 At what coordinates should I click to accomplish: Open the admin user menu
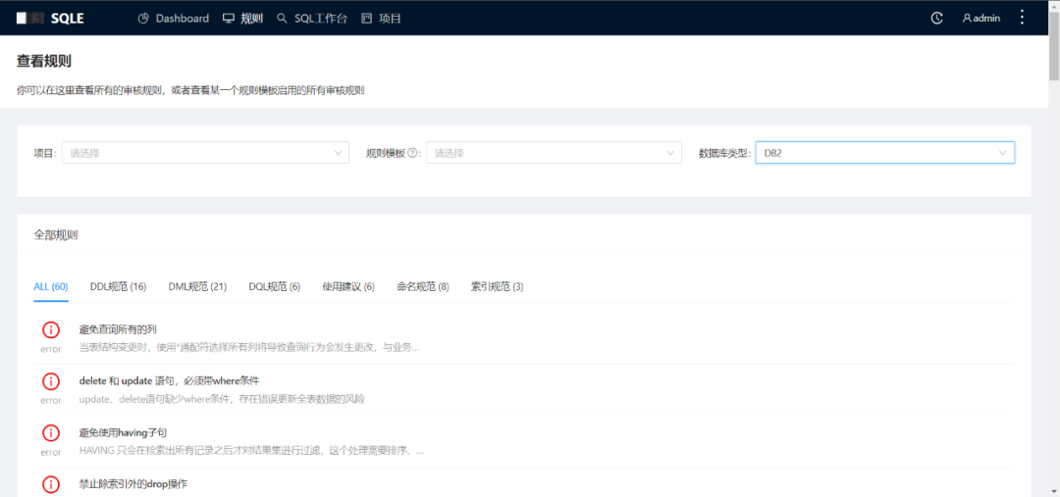click(981, 19)
